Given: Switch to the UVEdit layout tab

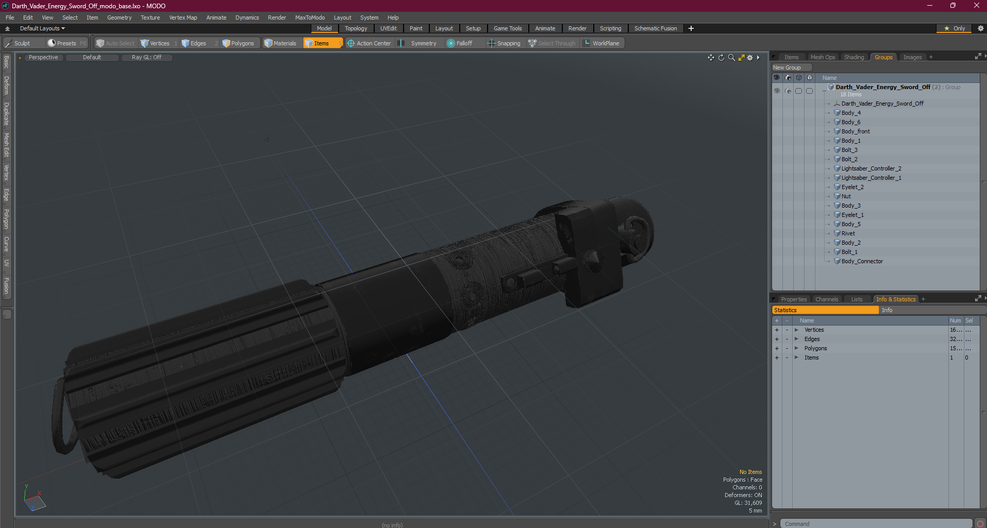Looking at the screenshot, I should pyautogui.click(x=388, y=28).
